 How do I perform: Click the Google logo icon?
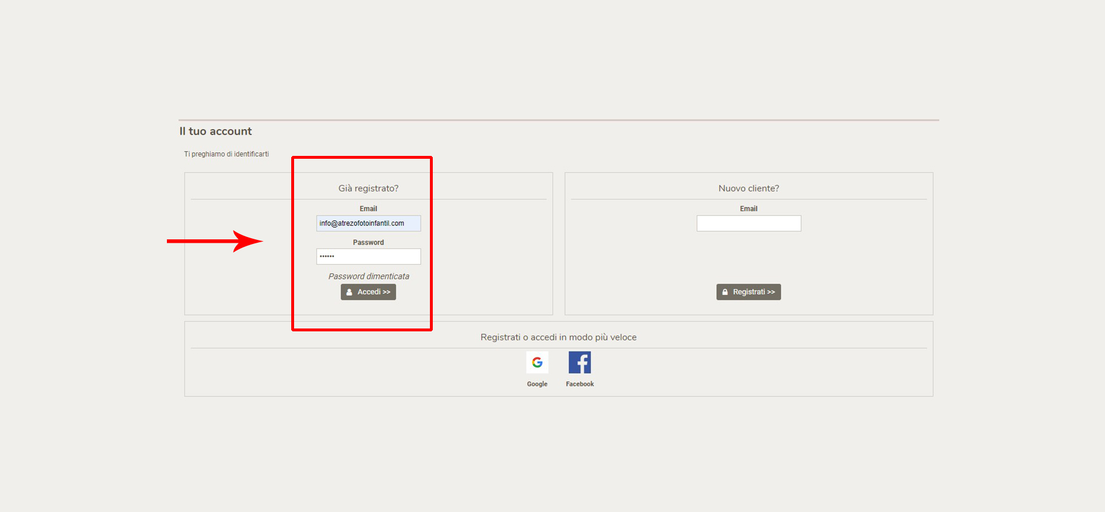537,362
